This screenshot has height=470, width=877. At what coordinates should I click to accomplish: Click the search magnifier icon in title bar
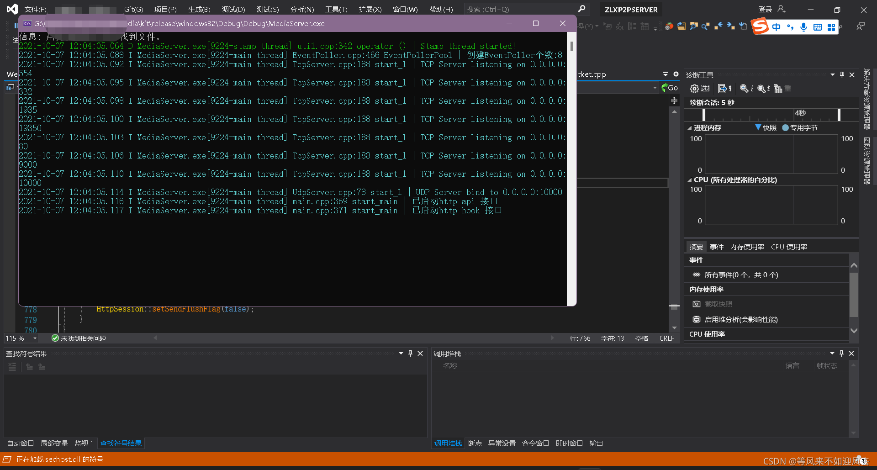tap(581, 9)
